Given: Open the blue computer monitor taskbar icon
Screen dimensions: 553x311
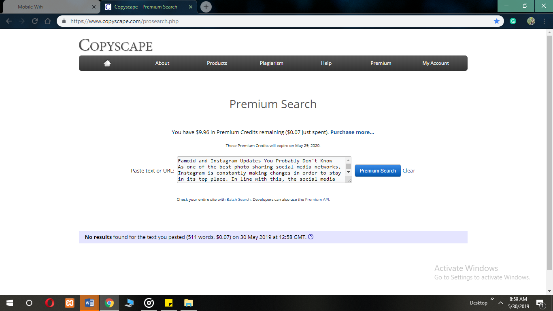Looking at the screenshot, I should point(129,303).
